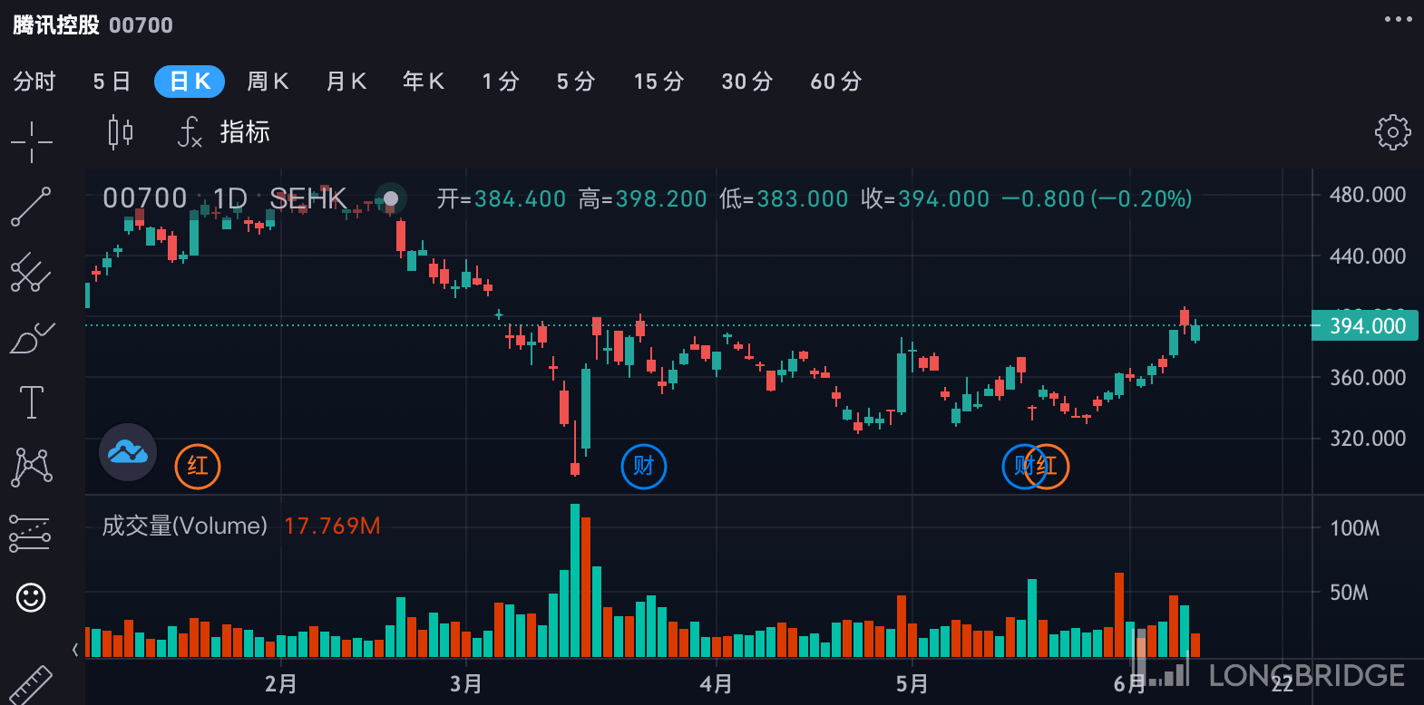
Task: Click the 2月 date axis label
Action: (x=281, y=683)
